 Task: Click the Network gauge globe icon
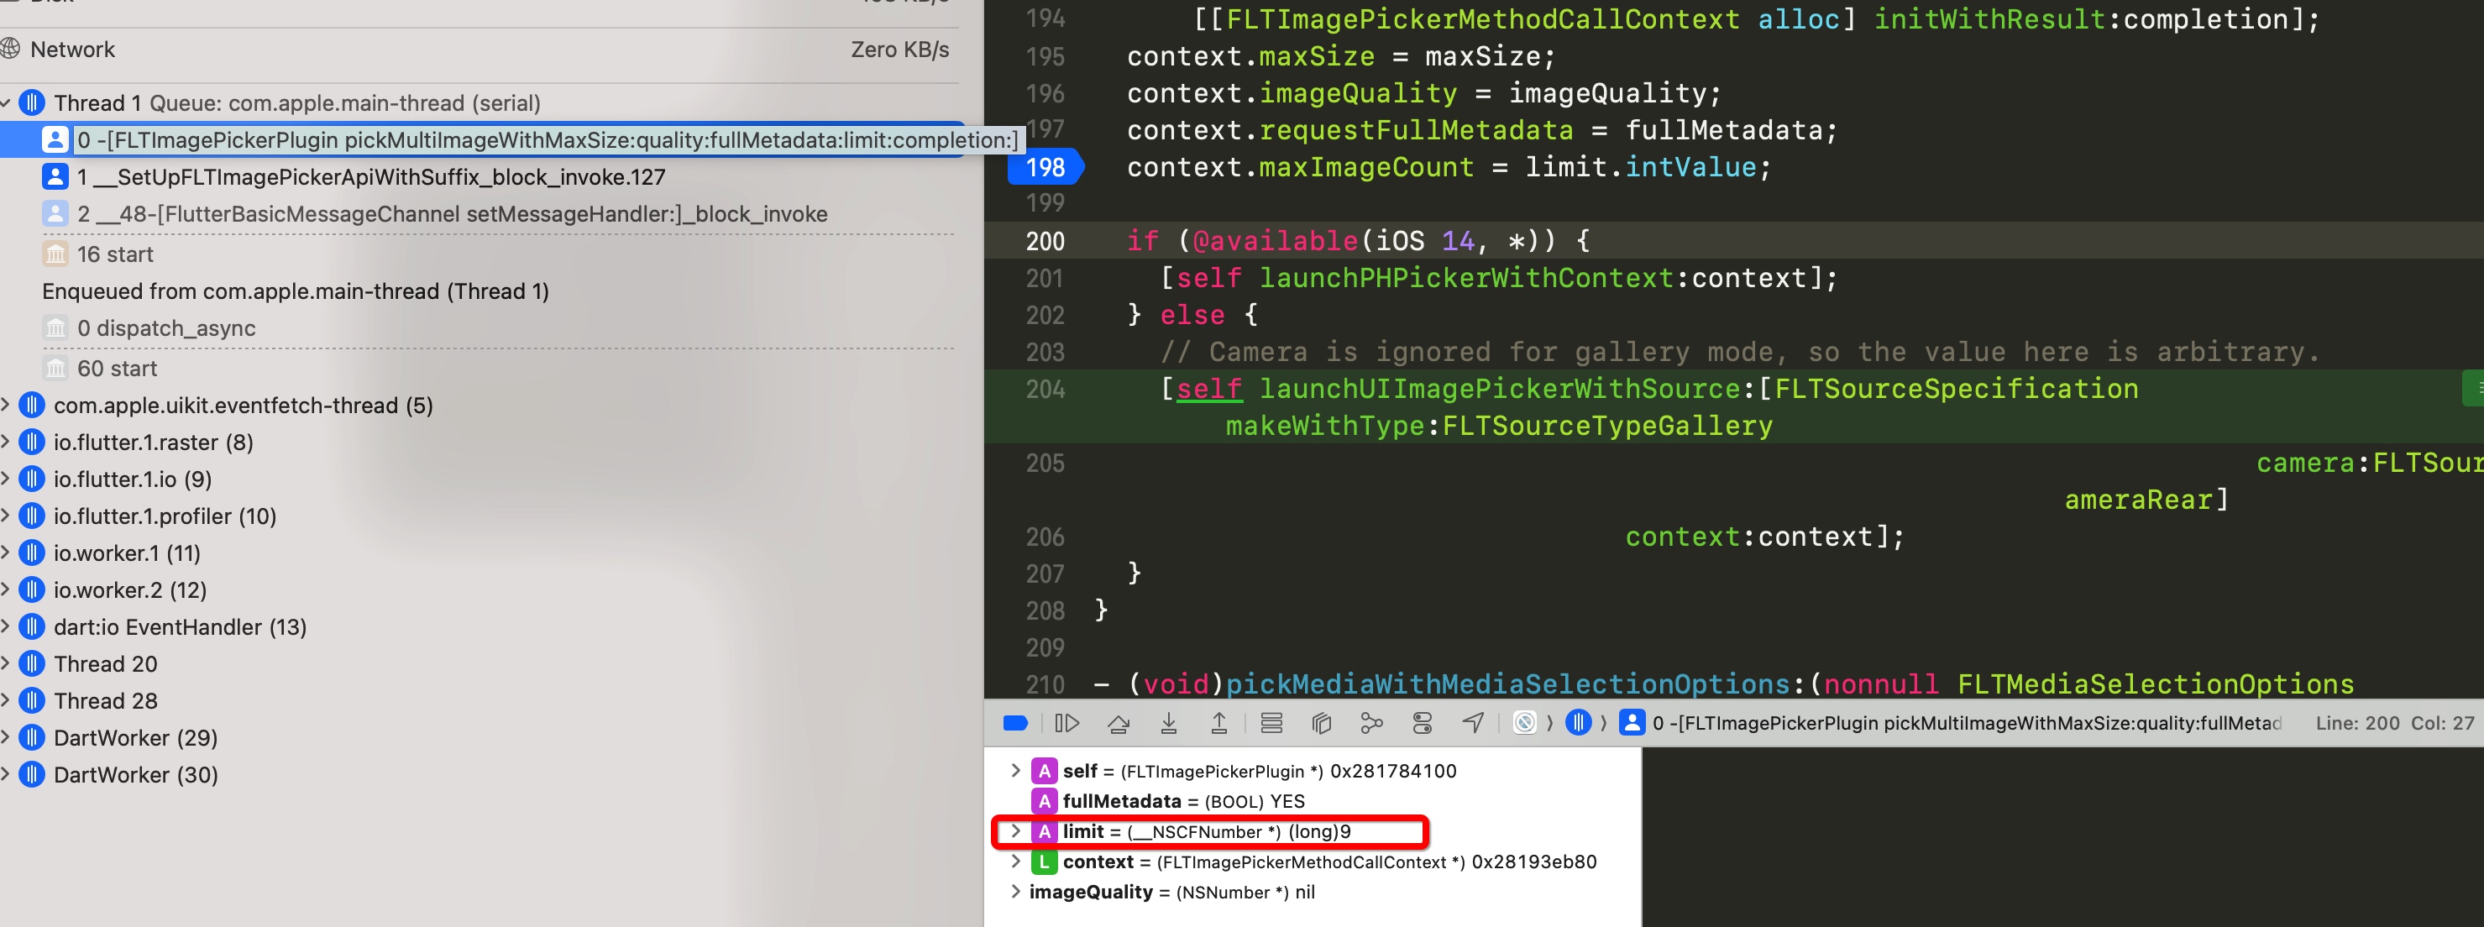(x=9, y=48)
